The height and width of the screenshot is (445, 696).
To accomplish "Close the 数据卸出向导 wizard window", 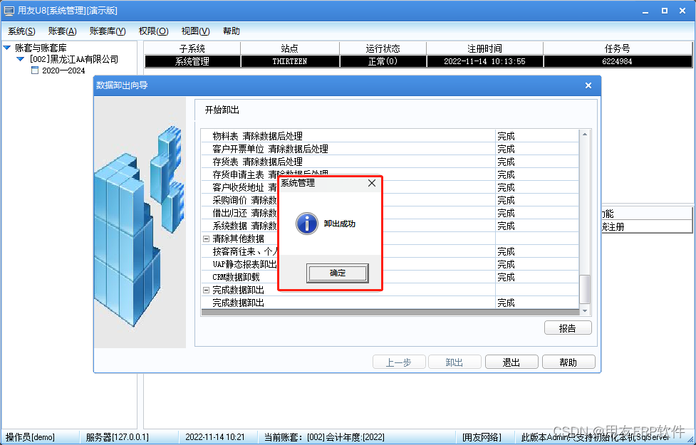I will pyautogui.click(x=588, y=85).
